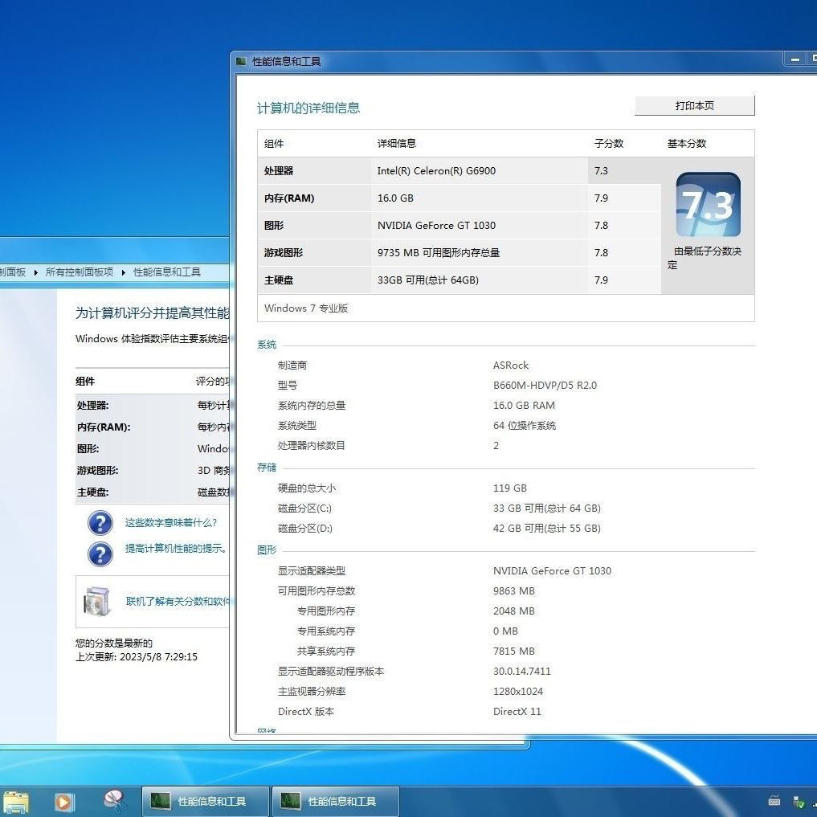Screen dimensions: 817x817
Task: Click the help icon beside 提高计算机性能的提示
Action: pyautogui.click(x=100, y=554)
